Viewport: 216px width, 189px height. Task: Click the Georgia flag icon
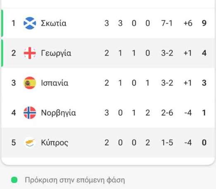click(30, 53)
